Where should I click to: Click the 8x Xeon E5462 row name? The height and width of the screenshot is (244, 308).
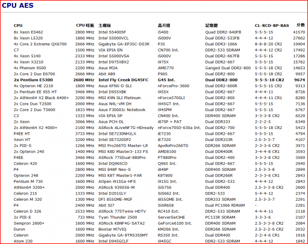[28, 32]
